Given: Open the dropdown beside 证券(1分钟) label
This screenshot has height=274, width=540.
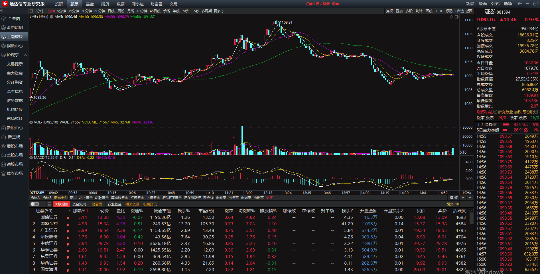Looking at the screenshot, I should coord(52,17).
